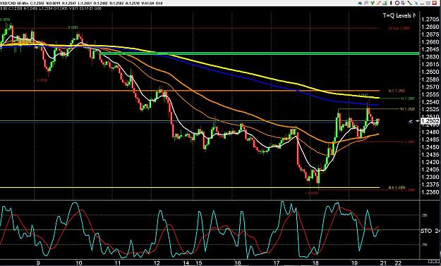The width and height of the screenshot is (441, 266).
Task: Click date label 12 on time axis
Action: pyautogui.click(x=157, y=263)
